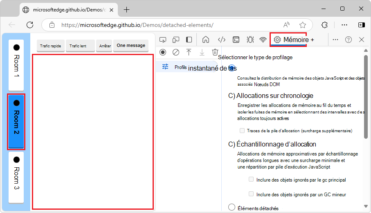
Task: Select Room 2 in sidebar
Action: click(16, 122)
